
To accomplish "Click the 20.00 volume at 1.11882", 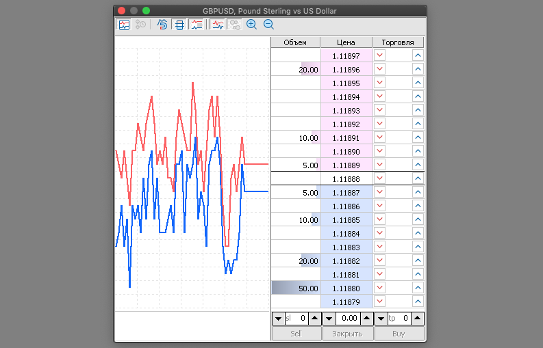I will click(296, 260).
